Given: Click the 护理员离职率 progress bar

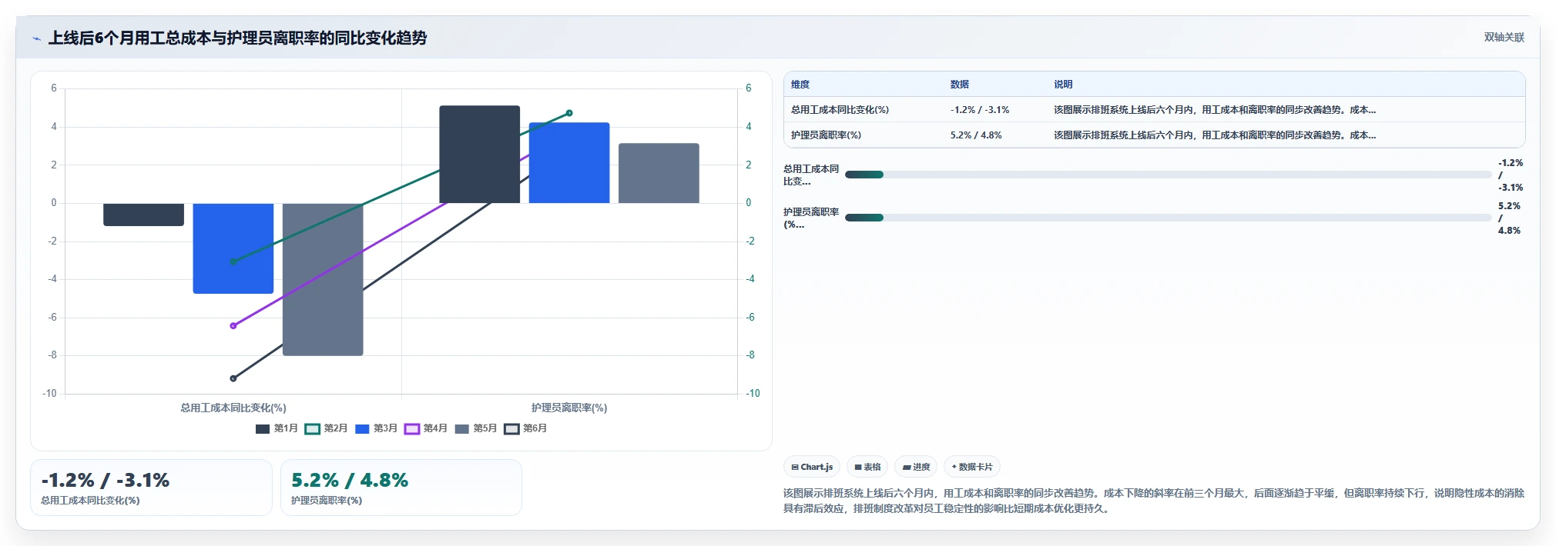Looking at the screenshot, I should coord(1168,218).
